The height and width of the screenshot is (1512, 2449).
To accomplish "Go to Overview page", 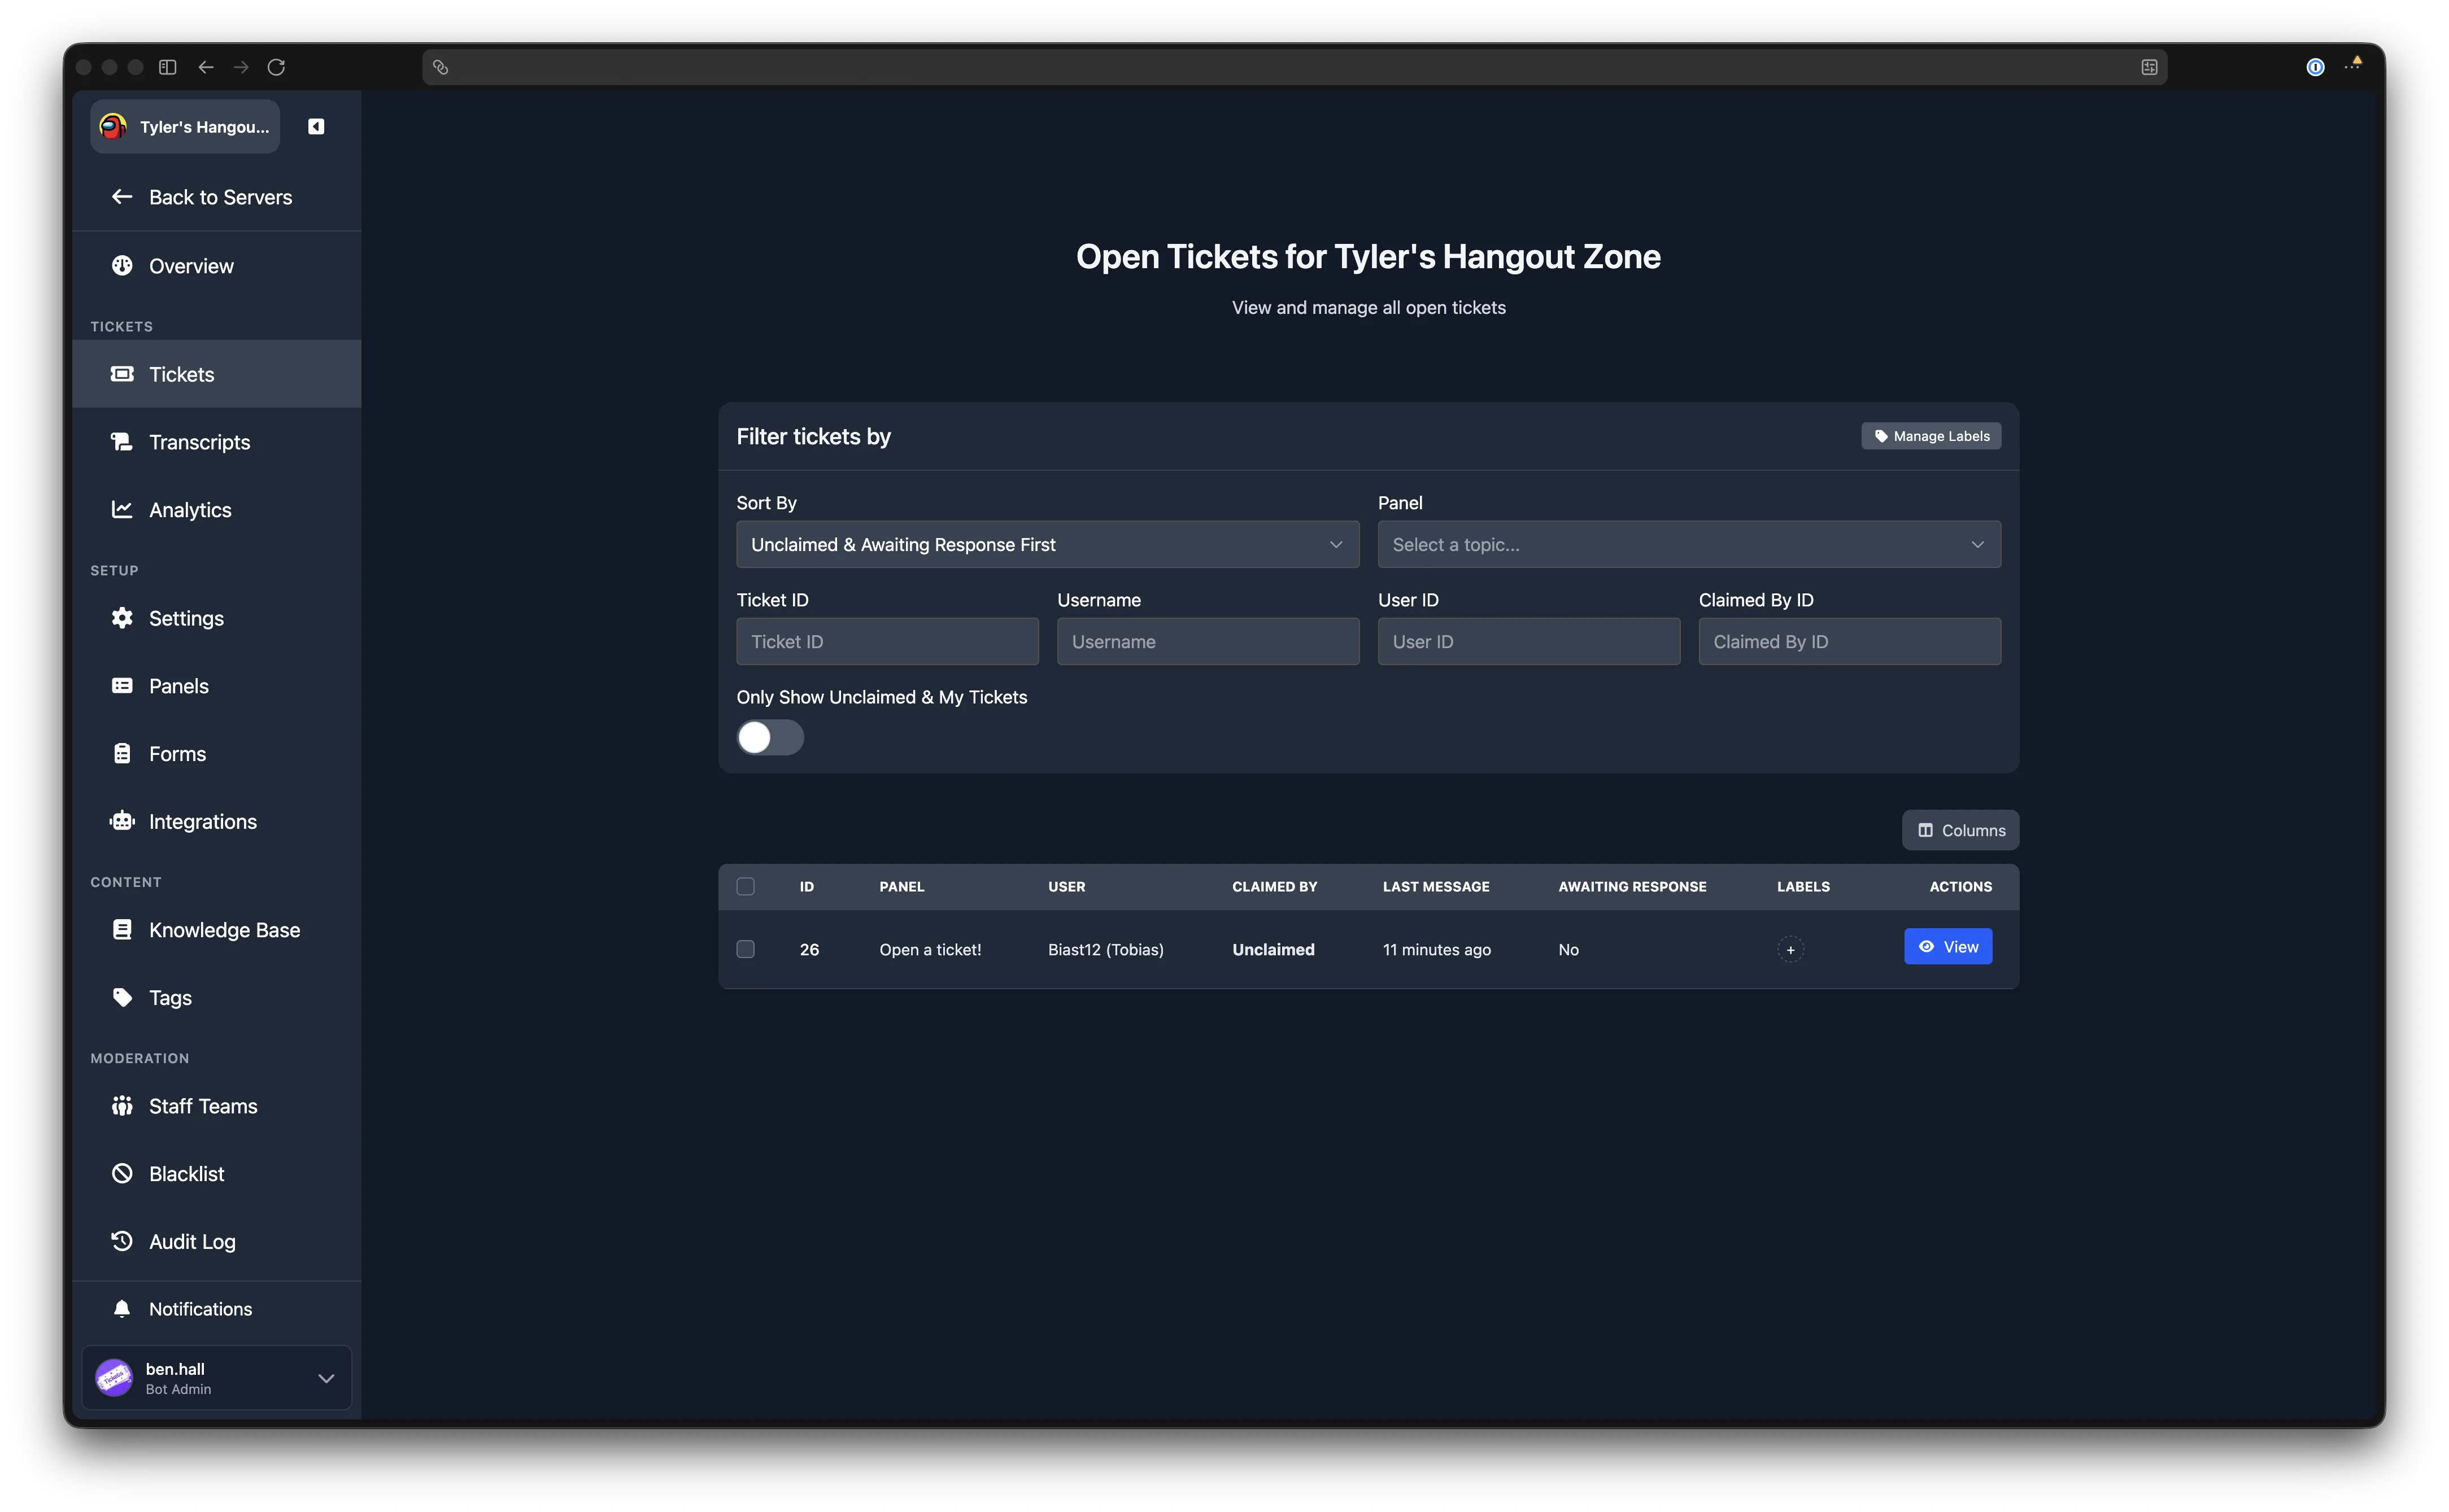I will (217, 266).
